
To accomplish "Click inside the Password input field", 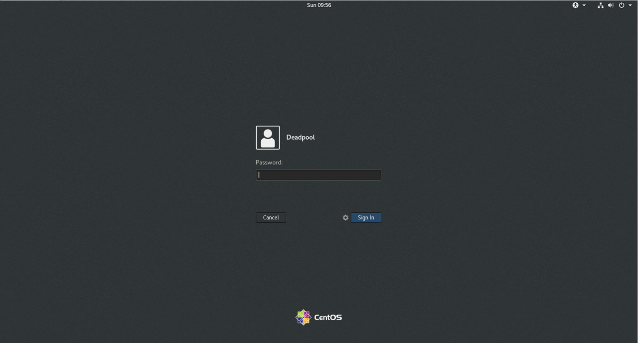I will 318,174.
